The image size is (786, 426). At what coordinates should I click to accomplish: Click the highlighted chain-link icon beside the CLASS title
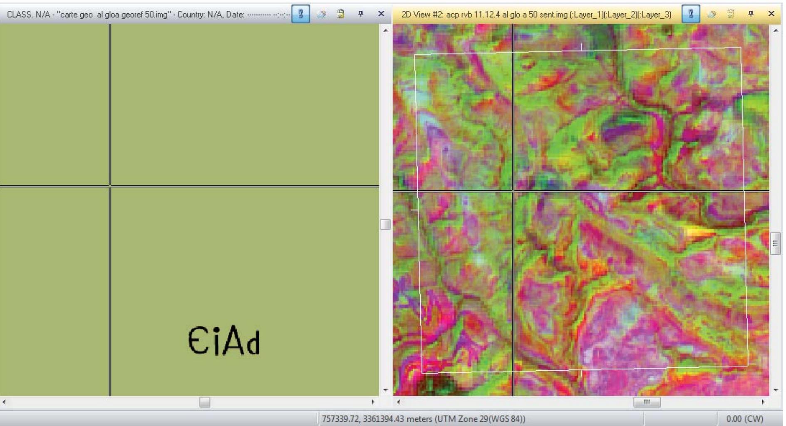point(301,13)
